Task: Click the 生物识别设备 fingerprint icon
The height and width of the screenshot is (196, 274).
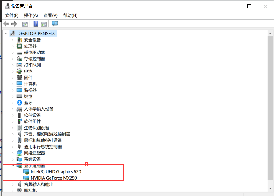Action: tap(19, 128)
